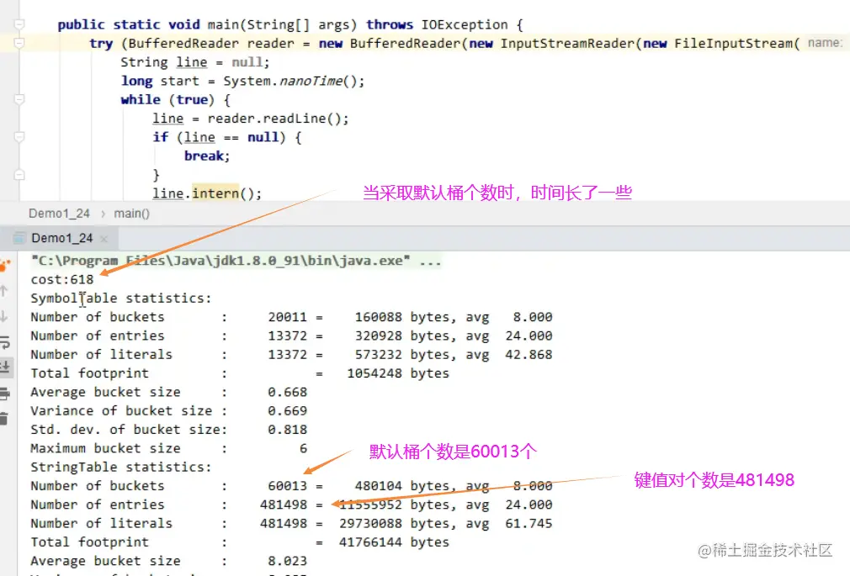The width and height of the screenshot is (850, 576).
Task: Click the java.exe command line in console
Action: coord(236,261)
